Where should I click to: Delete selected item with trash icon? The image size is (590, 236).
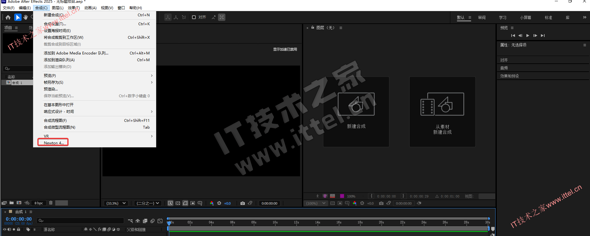click(51, 203)
